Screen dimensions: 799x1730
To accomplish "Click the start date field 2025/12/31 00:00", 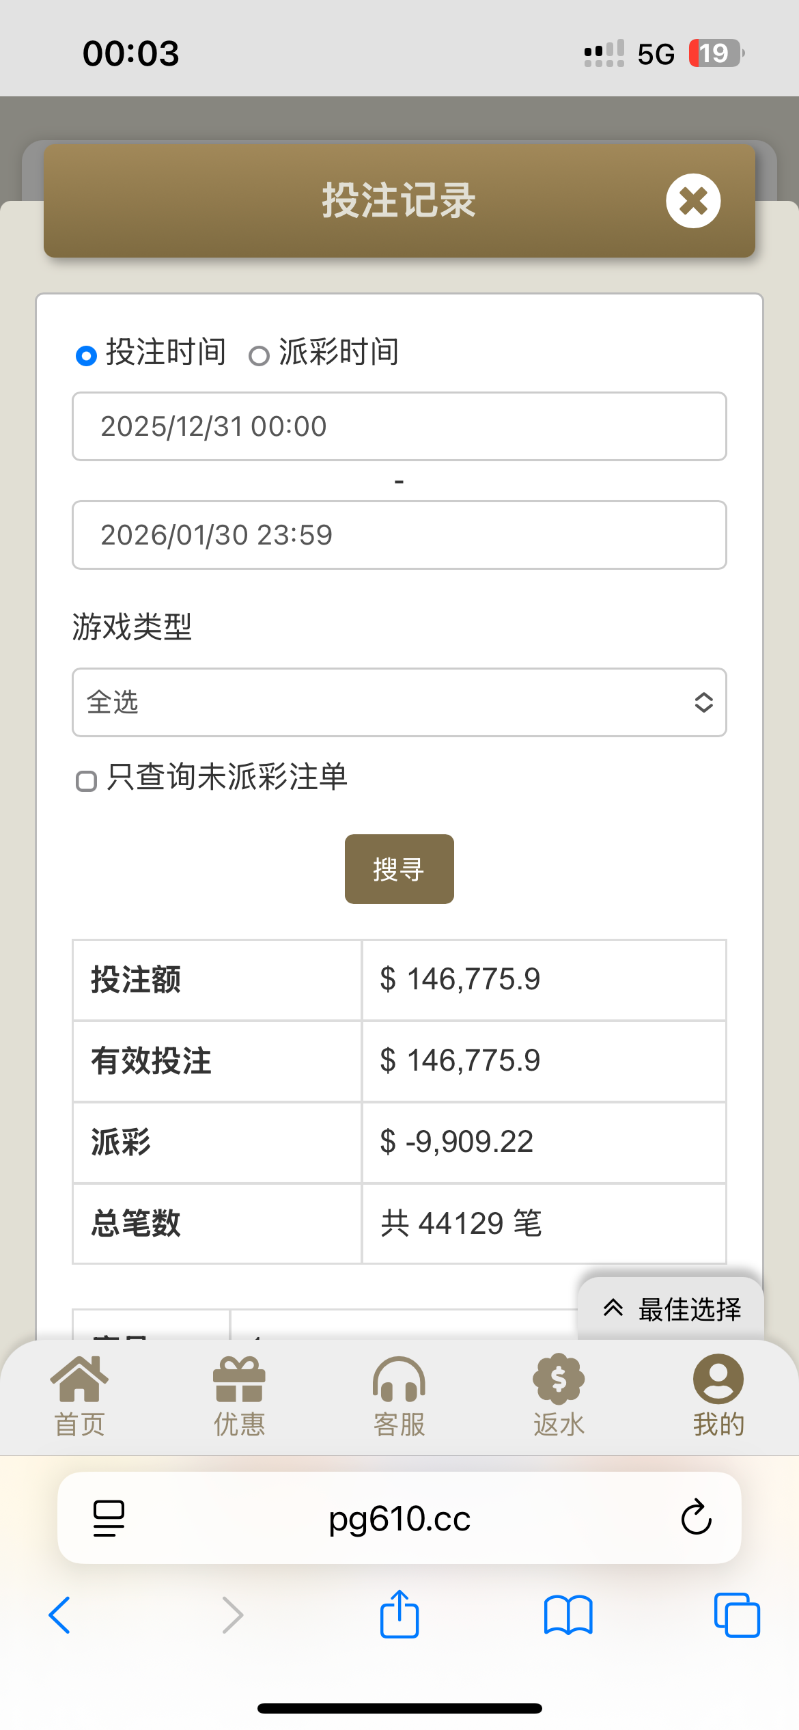I will [399, 426].
